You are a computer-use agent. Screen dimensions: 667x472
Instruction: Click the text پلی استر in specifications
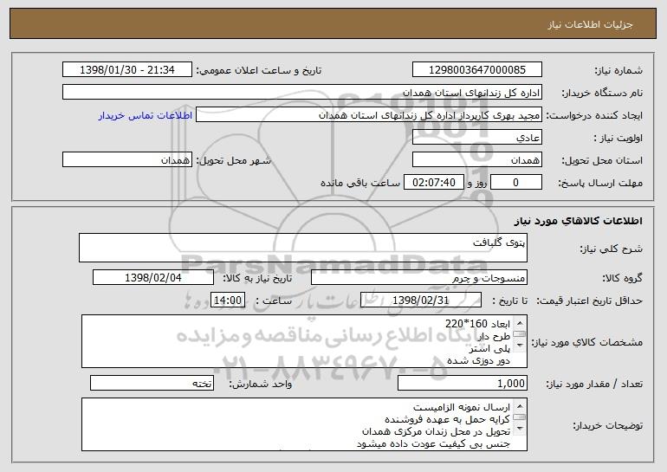pos(489,349)
